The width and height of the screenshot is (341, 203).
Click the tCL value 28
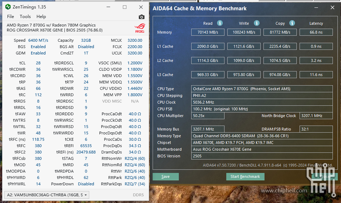pos(38,63)
